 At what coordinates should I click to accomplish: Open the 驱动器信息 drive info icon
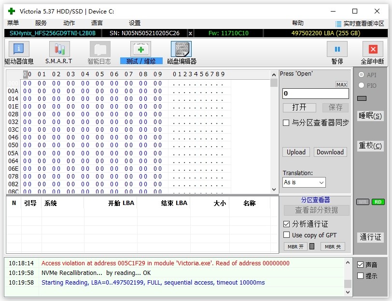[x=19, y=49]
